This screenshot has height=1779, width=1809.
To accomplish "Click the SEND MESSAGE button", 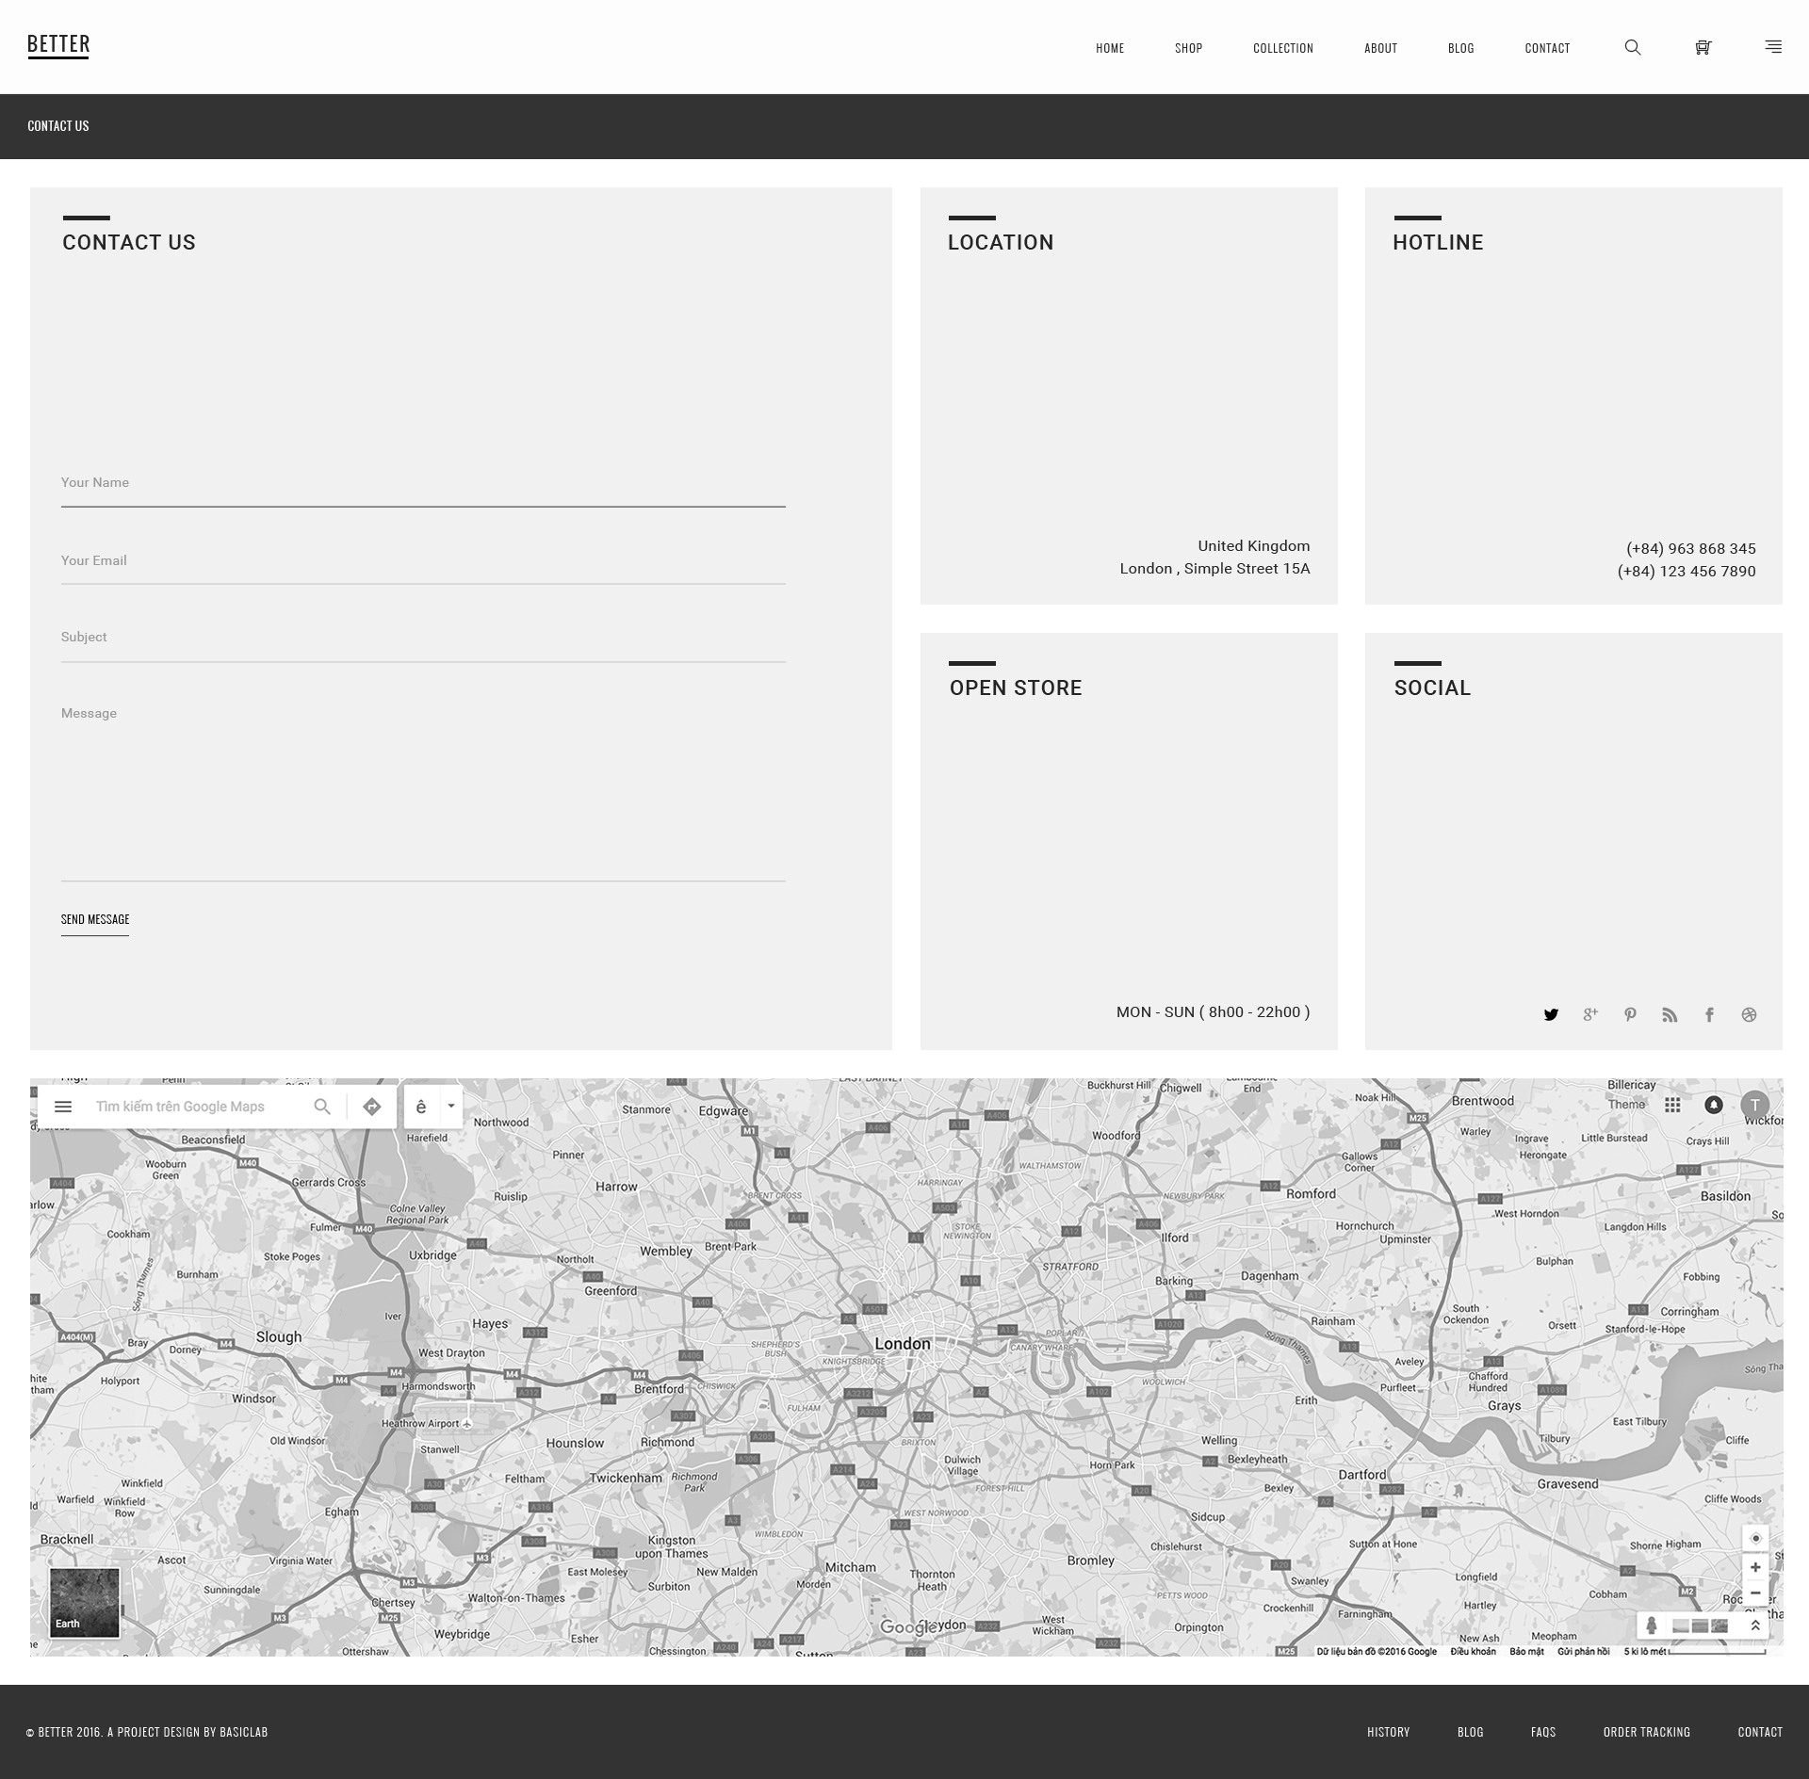I will tap(94, 919).
